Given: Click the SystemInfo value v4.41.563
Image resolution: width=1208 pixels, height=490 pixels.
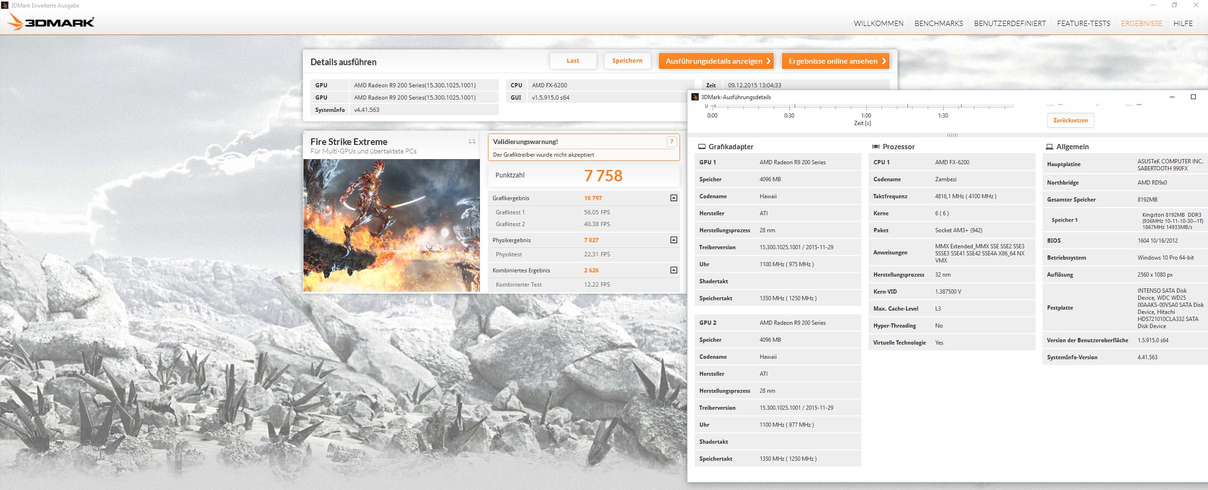Looking at the screenshot, I should click(367, 110).
